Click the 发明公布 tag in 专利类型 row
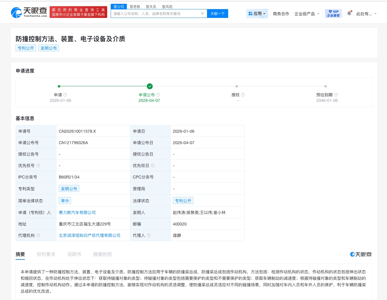 tap(69, 188)
